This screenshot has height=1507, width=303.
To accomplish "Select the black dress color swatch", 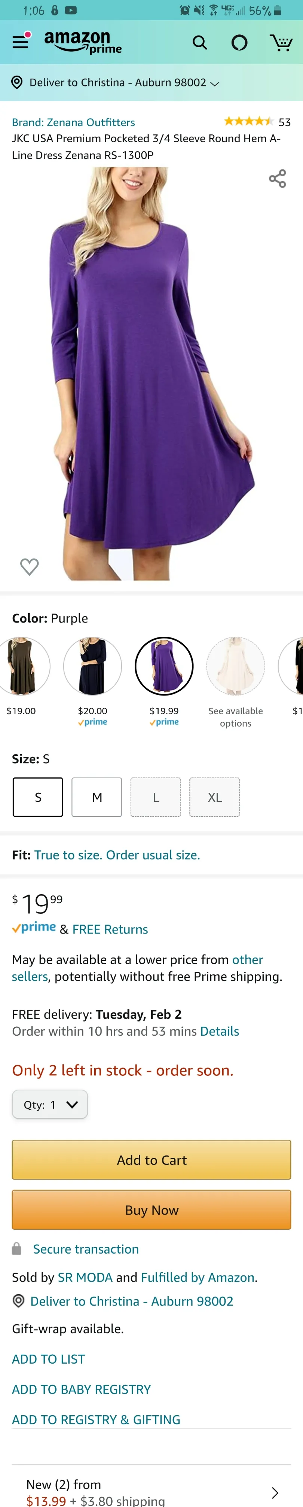I will (x=92, y=666).
